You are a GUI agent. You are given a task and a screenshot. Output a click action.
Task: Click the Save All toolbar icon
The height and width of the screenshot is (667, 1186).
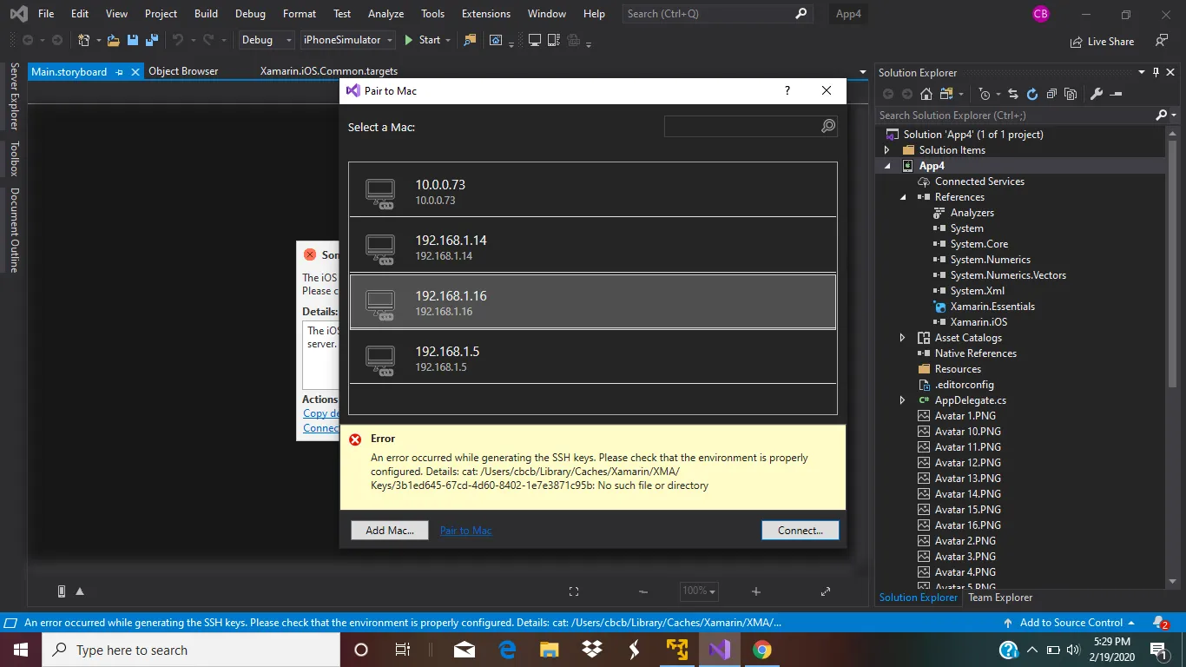151,40
